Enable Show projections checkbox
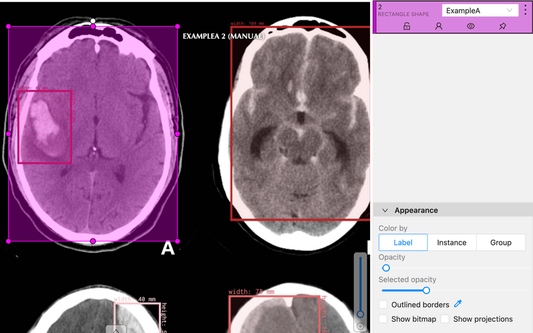Image resolution: width=533 pixels, height=333 pixels. tap(445, 319)
